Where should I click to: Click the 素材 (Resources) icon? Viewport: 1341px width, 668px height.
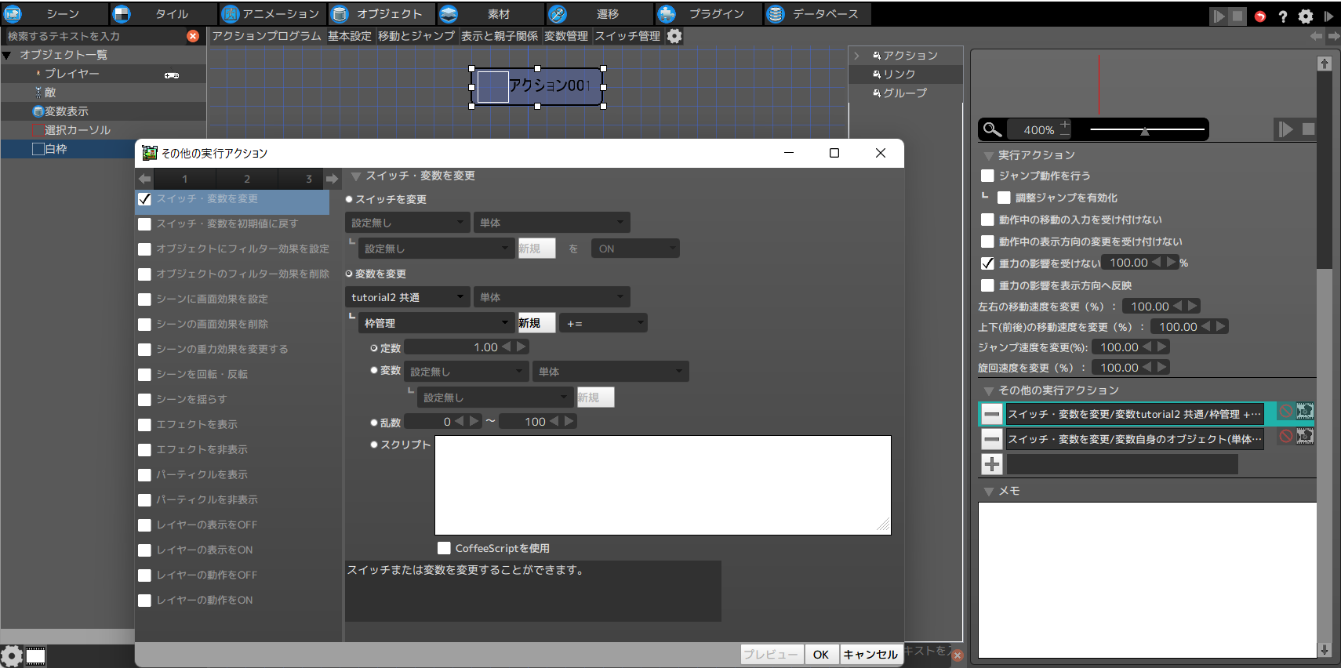[449, 14]
